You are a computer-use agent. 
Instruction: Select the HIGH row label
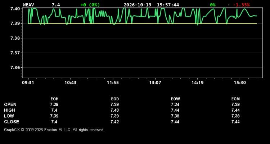pyautogui.click(x=9, y=110)
